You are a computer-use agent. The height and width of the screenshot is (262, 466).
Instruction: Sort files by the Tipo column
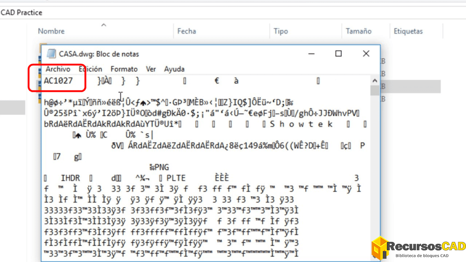pos(281,31)
